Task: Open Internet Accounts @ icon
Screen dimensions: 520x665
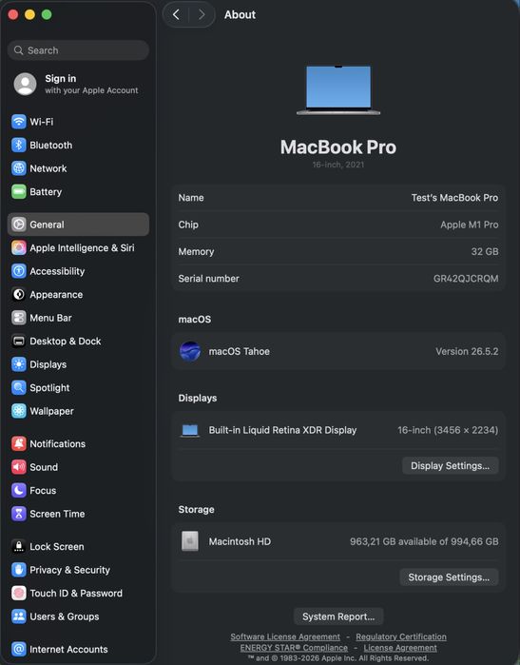Action: click(19, 649)
